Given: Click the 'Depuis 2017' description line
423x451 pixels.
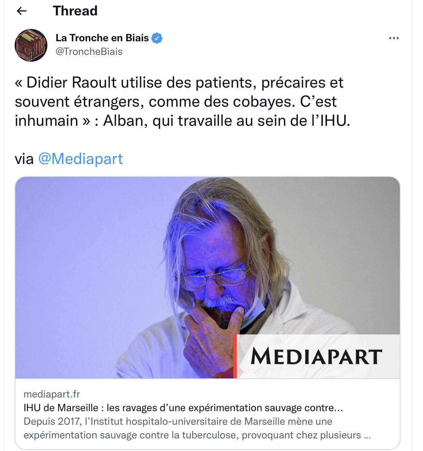Looking at the screenshot, I should [178, 421].
